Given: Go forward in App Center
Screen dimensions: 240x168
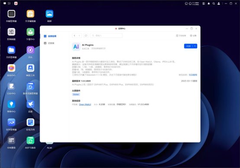Looking at the screenshot, I should (79, 35).
